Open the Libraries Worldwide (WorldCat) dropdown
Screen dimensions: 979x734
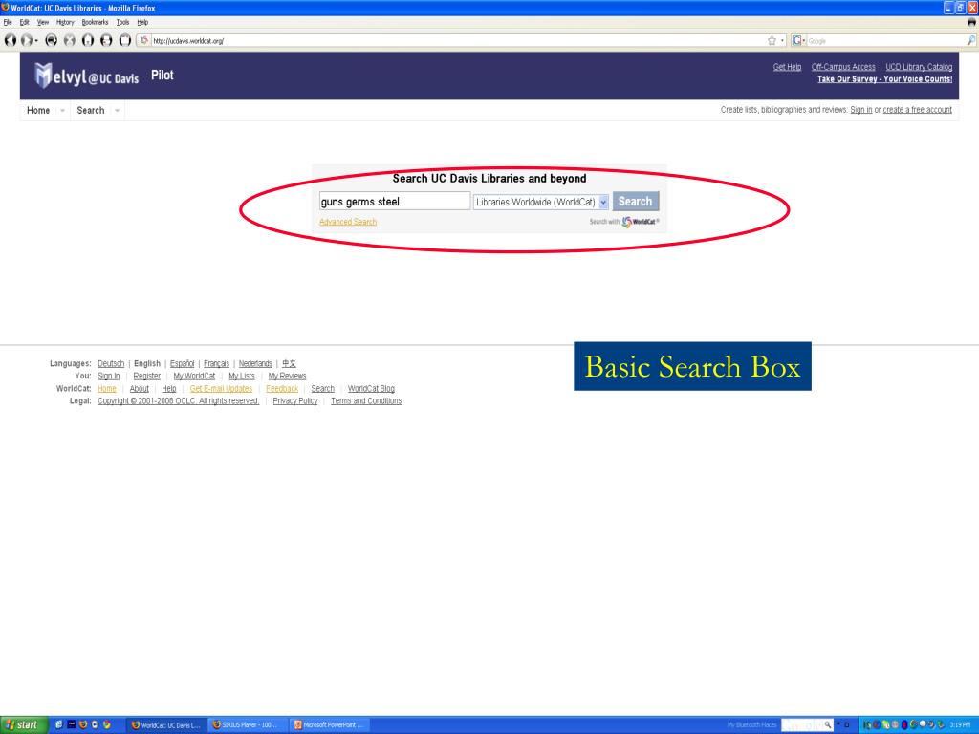click(x=541, y=203)
